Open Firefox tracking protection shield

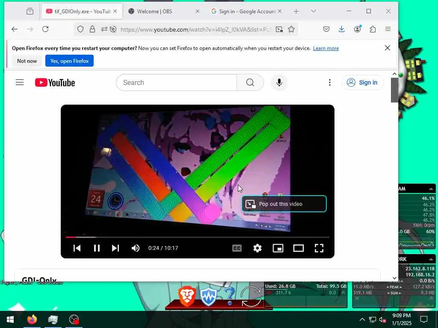[80, 29]
